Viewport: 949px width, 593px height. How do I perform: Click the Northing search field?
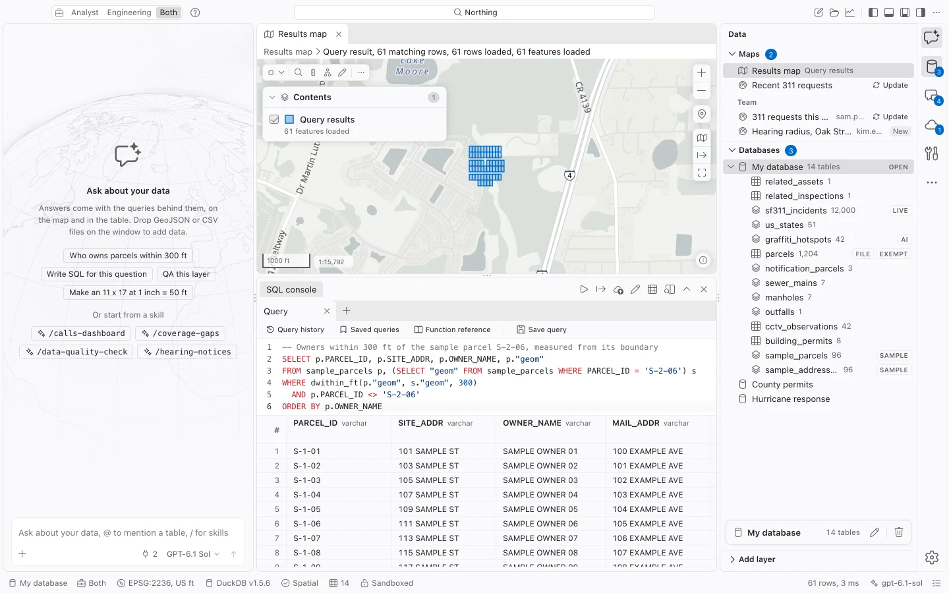click(474, 13)
